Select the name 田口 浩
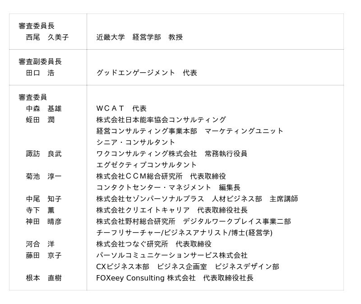Image resolution: width=361 pixels, height=304 pixels. 40,73
